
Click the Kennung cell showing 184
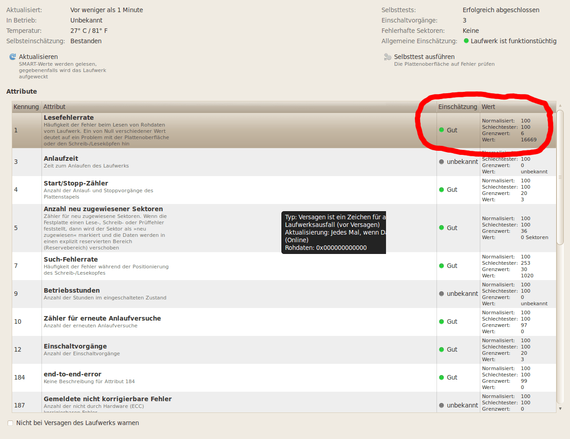pos(19,377)
